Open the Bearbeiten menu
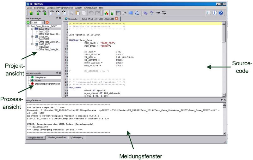 coord(39,8)
